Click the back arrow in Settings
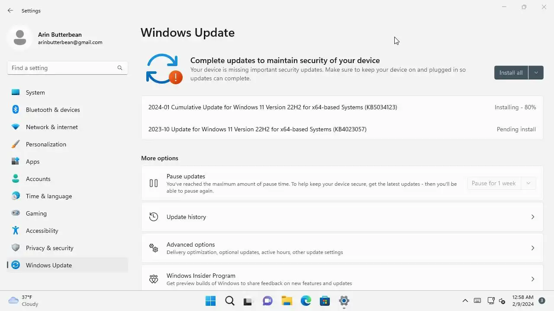 tap(10, 10)
